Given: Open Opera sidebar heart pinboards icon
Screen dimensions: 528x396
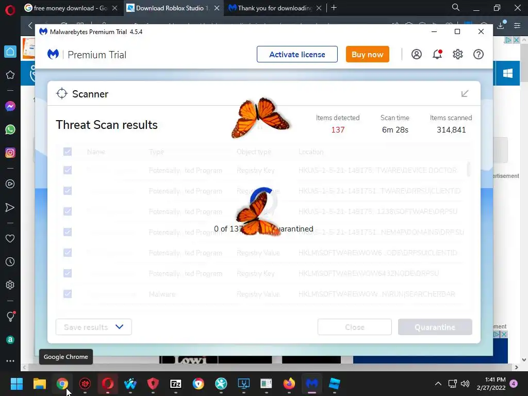Looking at the screenshot, I should (x=10, y=238).
